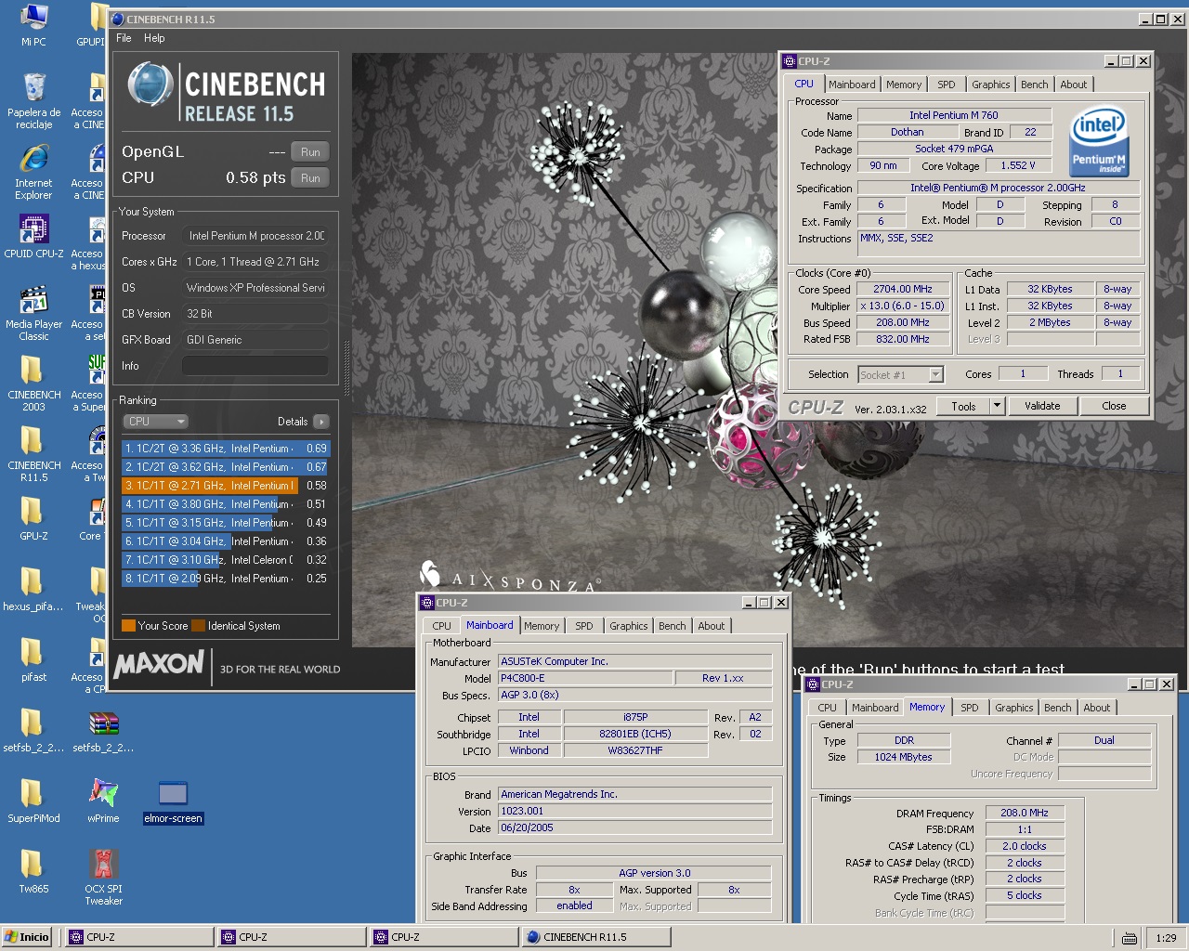Open hexus_pifa folder icon

[33, 589]
